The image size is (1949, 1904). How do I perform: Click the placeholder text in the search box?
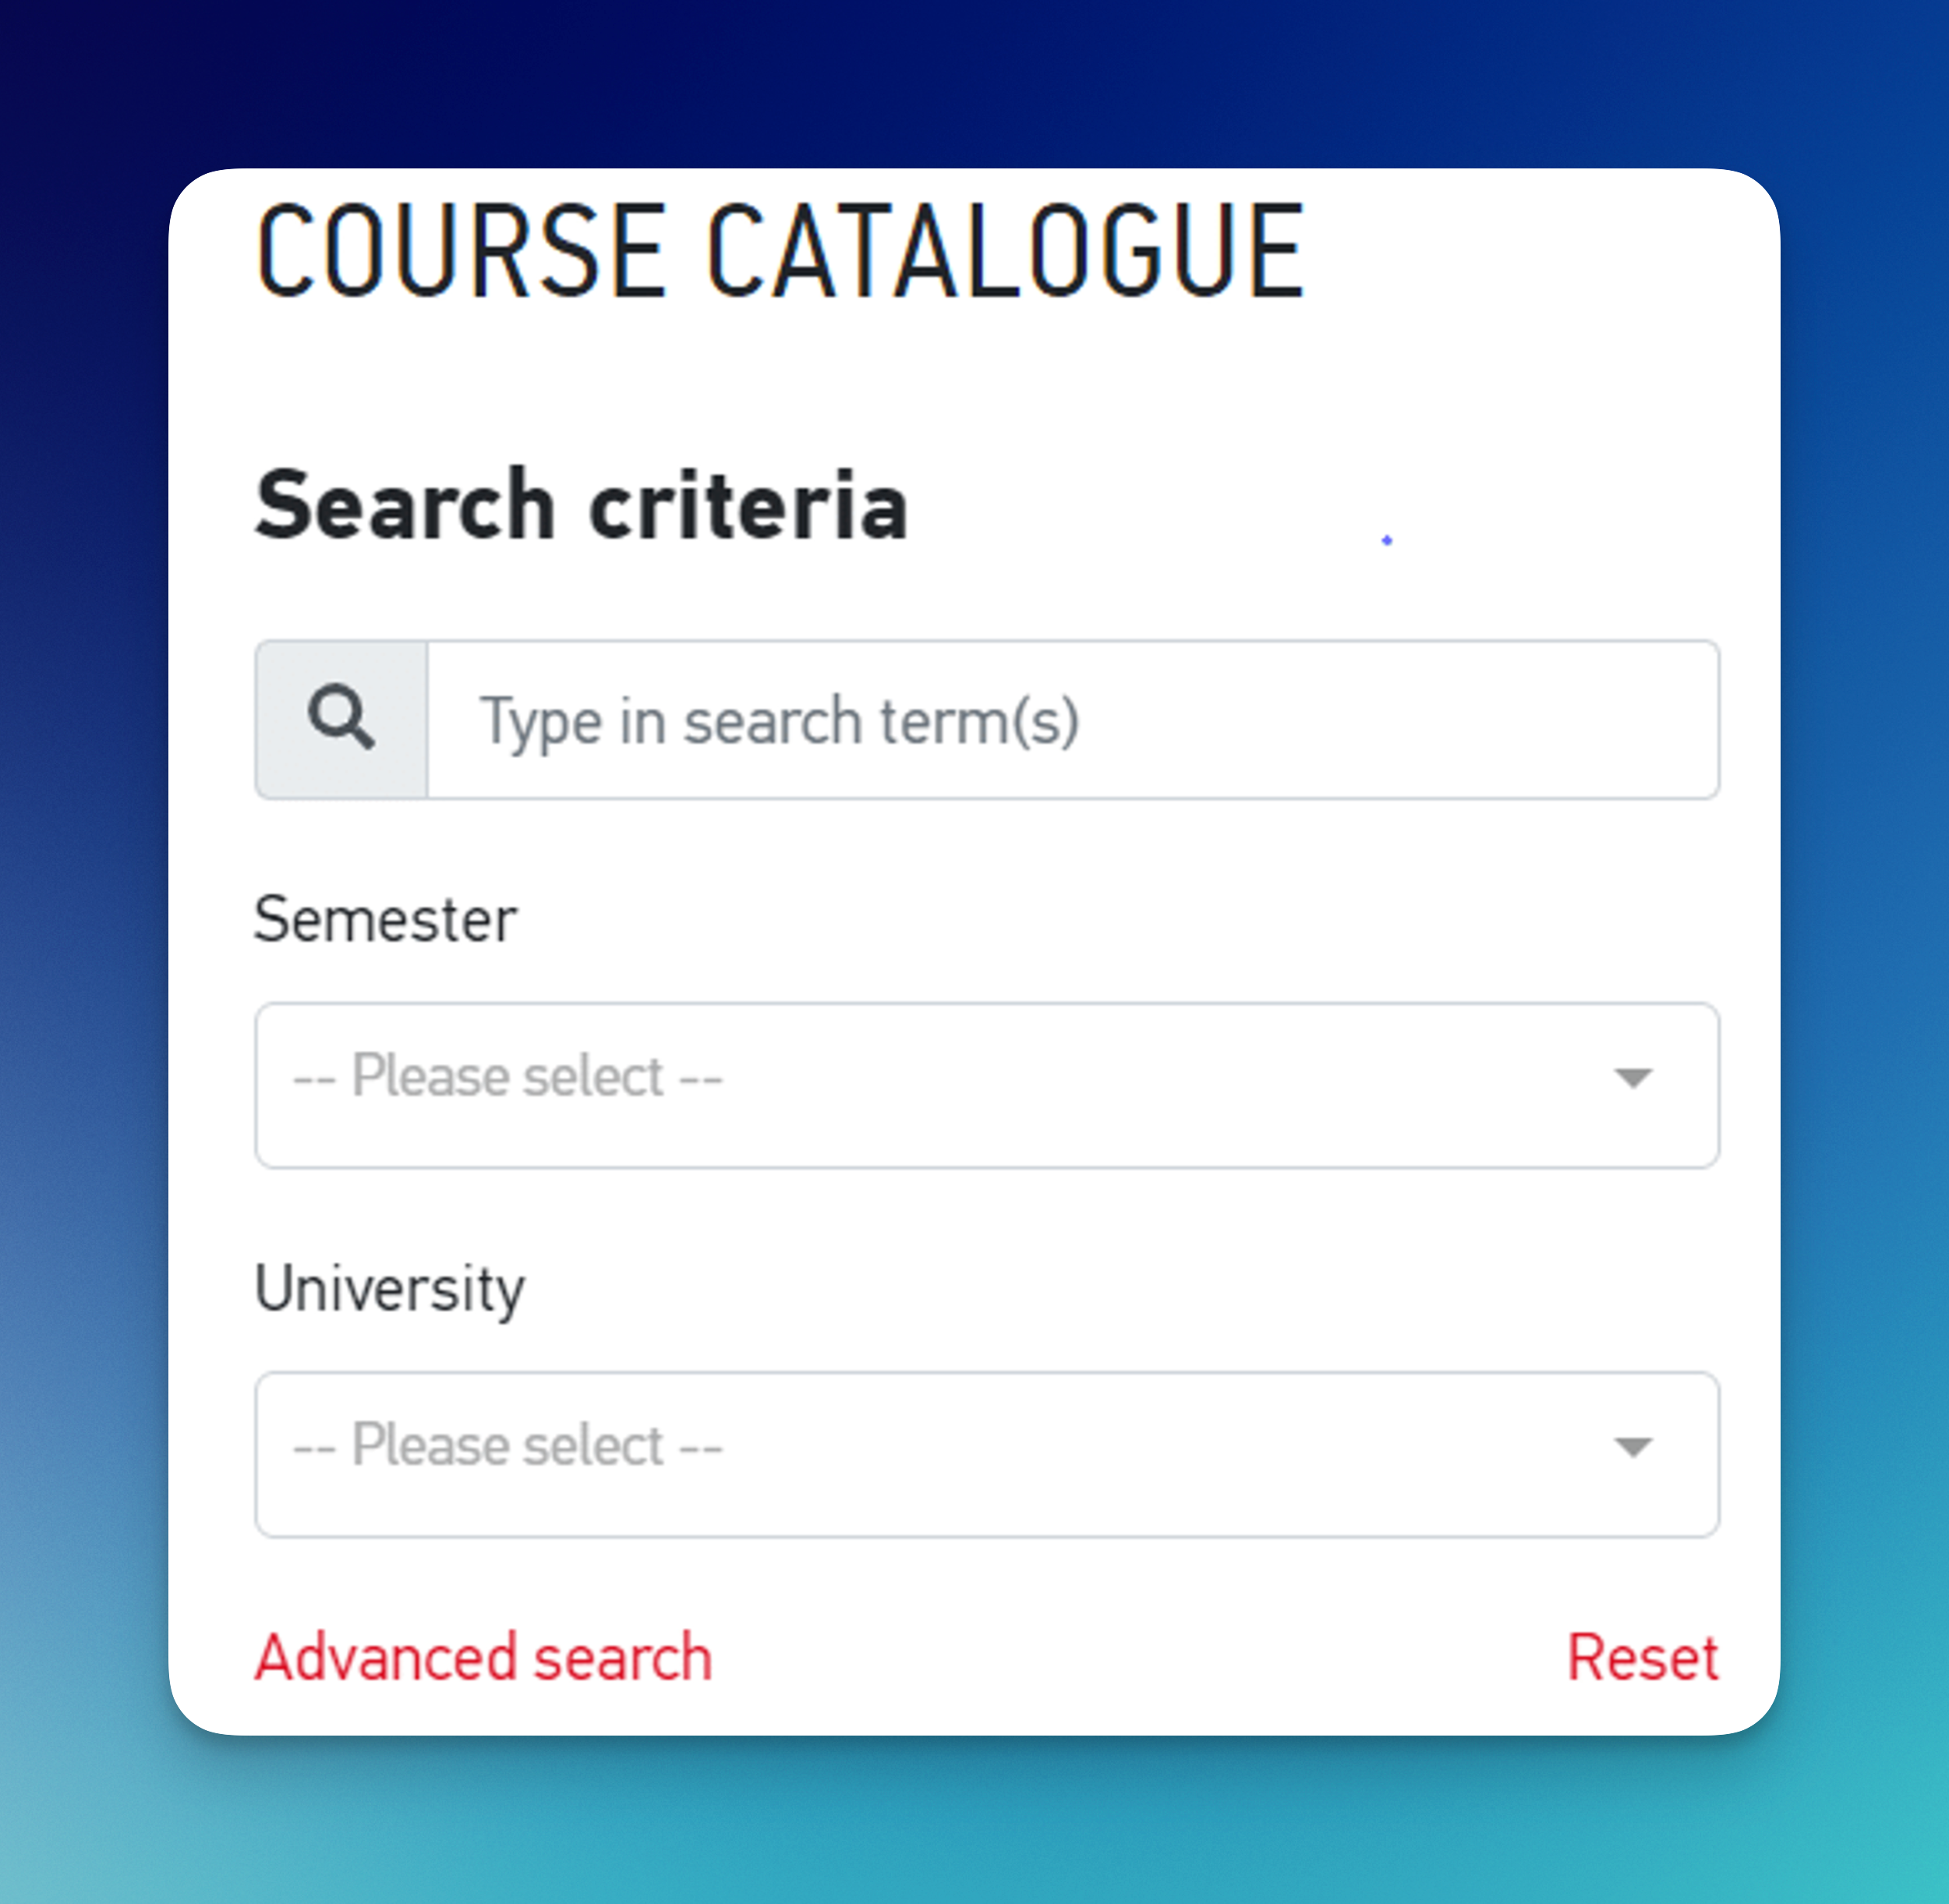point(780,722)
